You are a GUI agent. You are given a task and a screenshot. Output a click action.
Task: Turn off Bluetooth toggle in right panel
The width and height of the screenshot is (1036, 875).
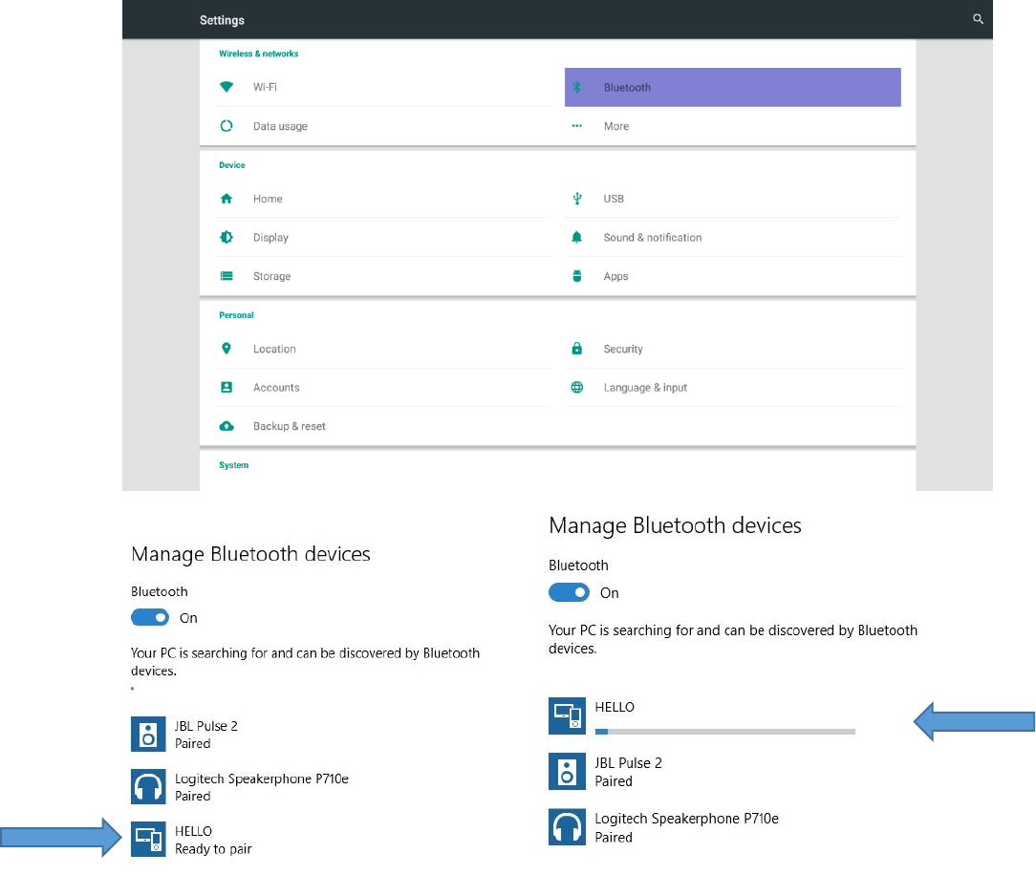pyautogui.click(x=569, y=592)
